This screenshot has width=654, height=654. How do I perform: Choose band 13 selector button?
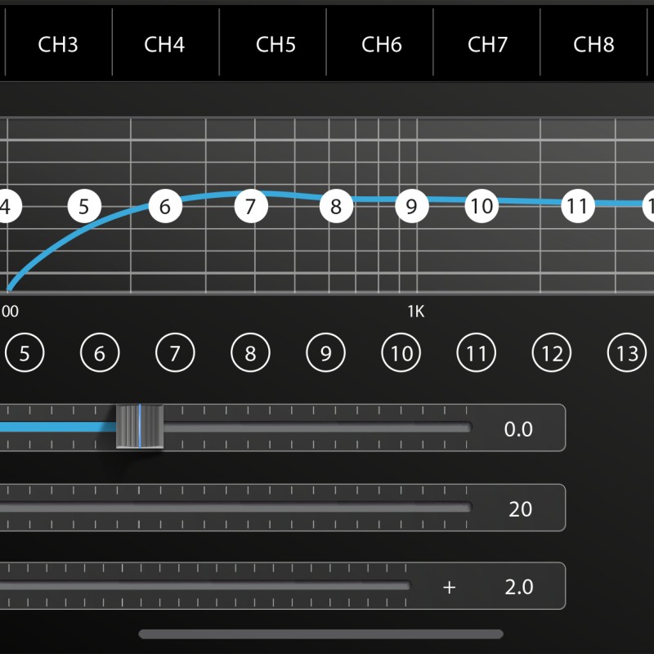[x=627, y=354]
